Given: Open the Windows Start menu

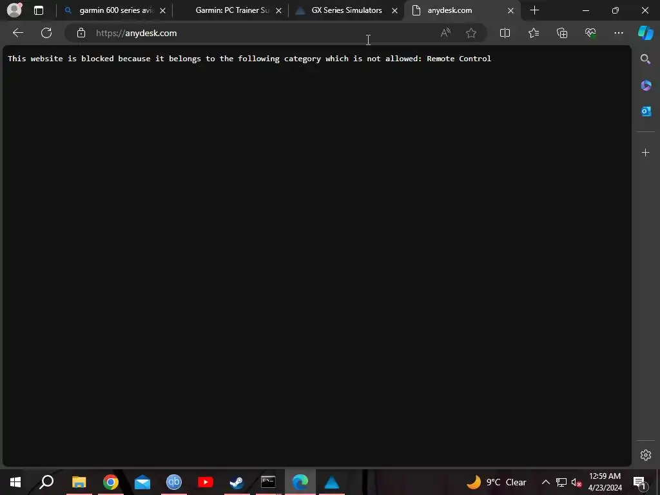Looking at the screenshot, I should point(15,482).
